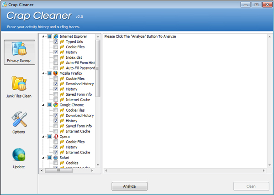Click the tree panel scroll up arrow
Viewport: 274px width, 195px height.
point(98,36)
